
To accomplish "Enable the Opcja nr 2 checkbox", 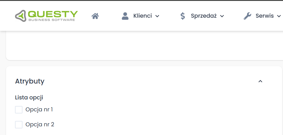I will [19, 125].
